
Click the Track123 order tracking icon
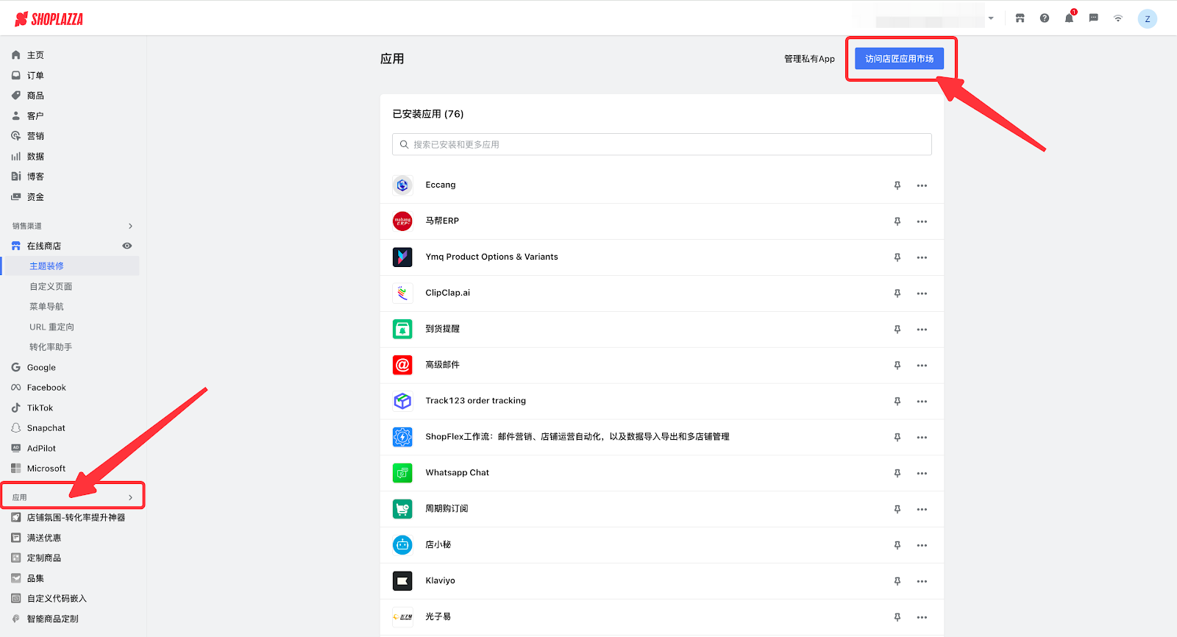pyautogui.click(x=402, y=401)
